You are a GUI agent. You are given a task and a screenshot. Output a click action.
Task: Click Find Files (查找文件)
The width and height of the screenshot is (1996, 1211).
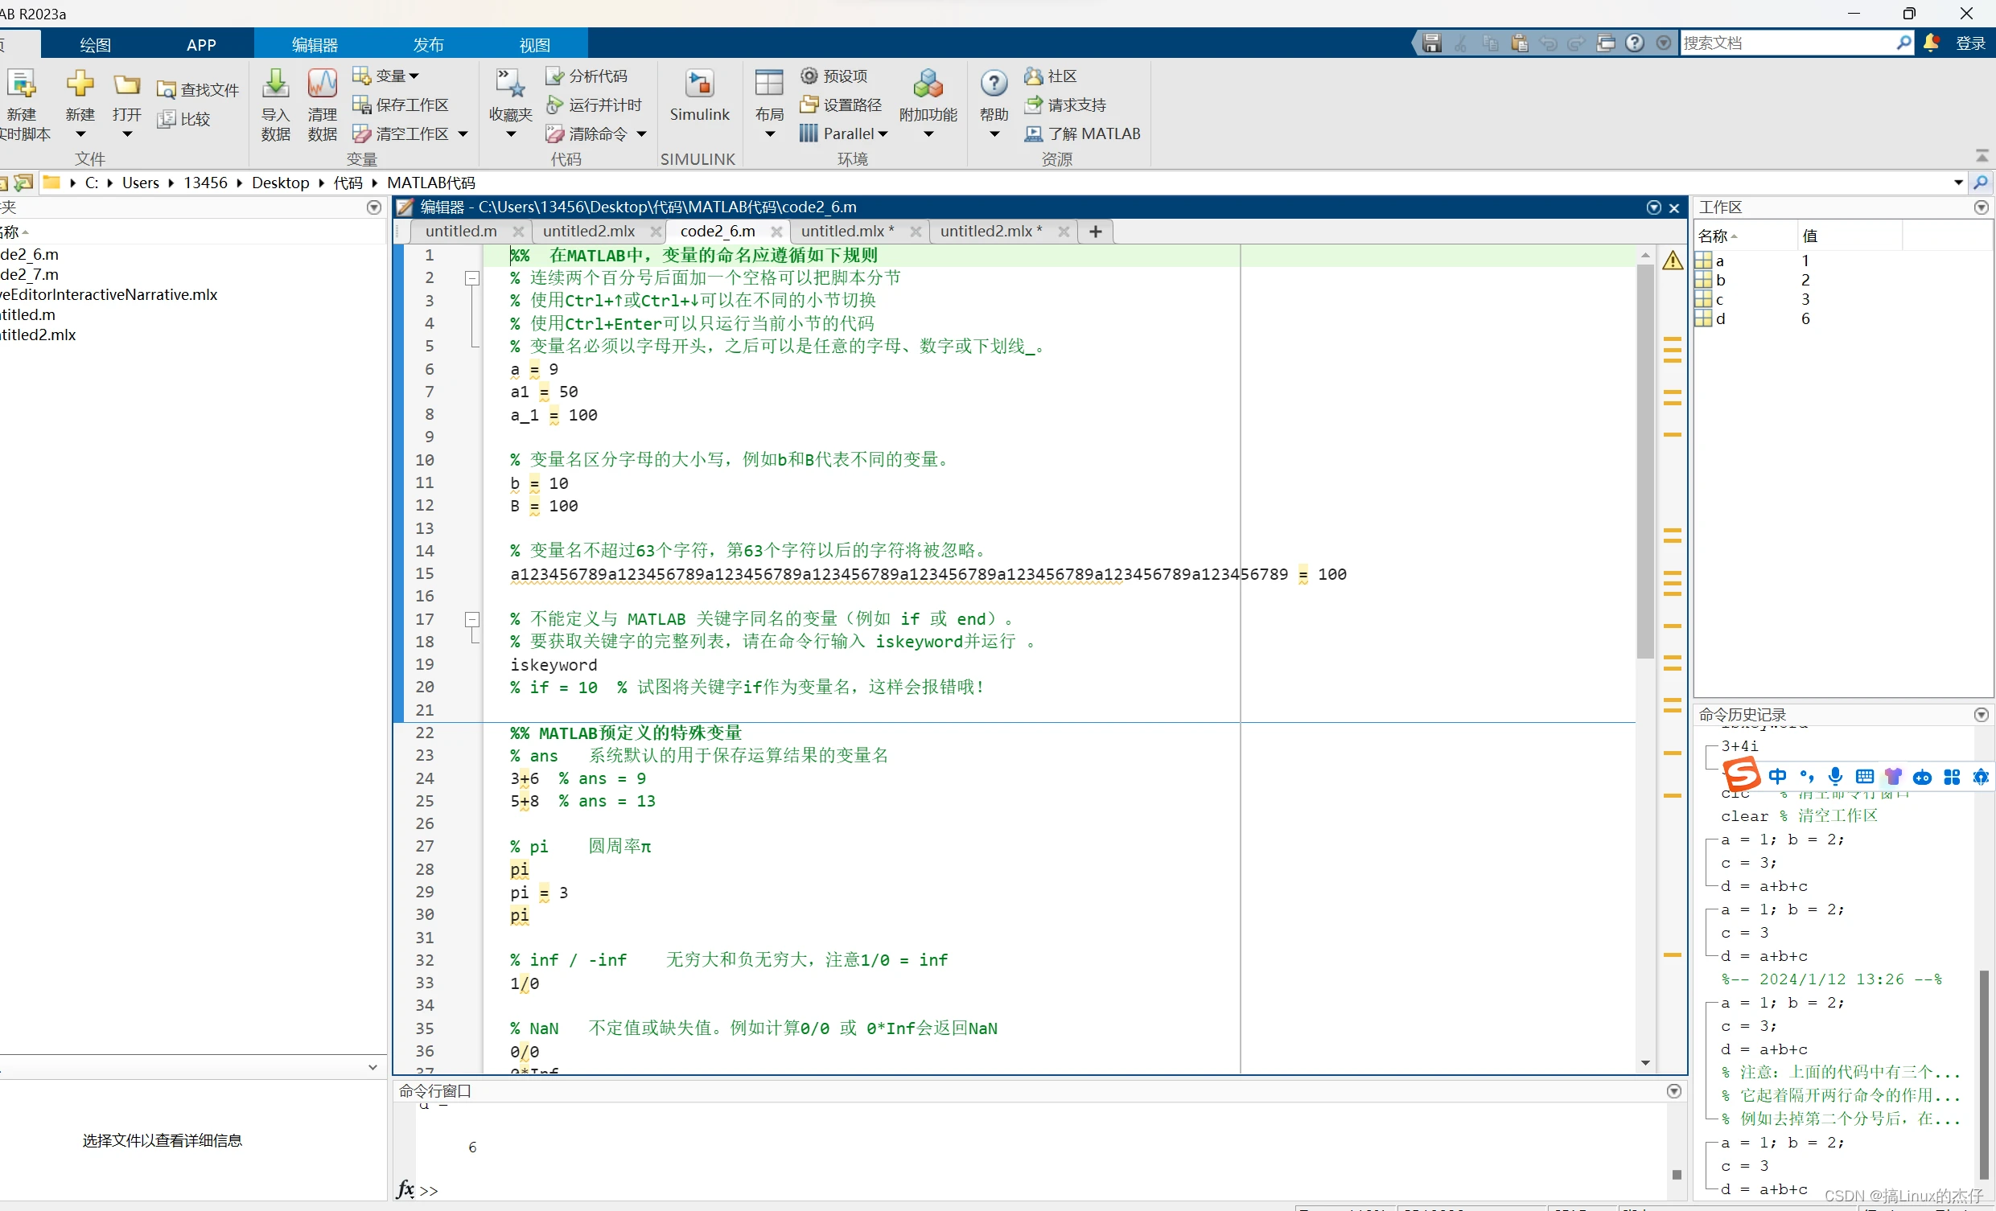click(199, 90)
